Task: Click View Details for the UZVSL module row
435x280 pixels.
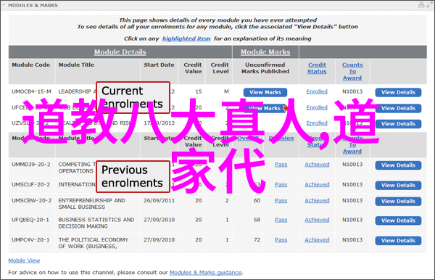Action: click(398, 124)
